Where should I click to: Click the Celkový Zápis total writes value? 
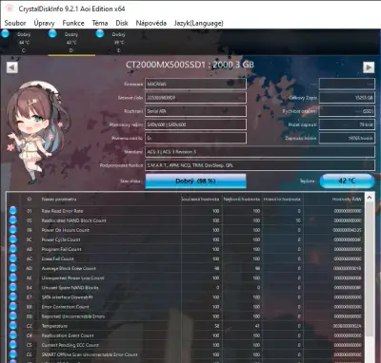point(347,98)
